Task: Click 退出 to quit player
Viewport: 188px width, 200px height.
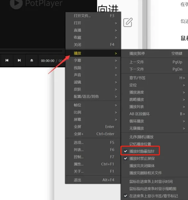Action: (93, 180)
